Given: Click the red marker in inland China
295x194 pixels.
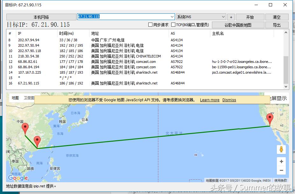Looking at the screenshot, I should (25, 126).
